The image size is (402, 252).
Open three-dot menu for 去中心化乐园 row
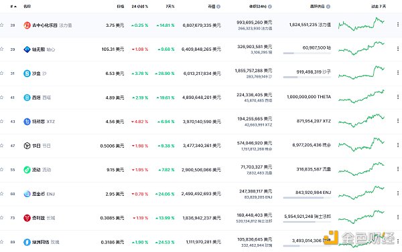click(397, 25)
